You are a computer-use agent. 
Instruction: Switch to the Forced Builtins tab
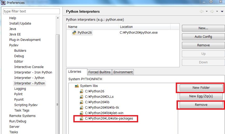point(100,72)
